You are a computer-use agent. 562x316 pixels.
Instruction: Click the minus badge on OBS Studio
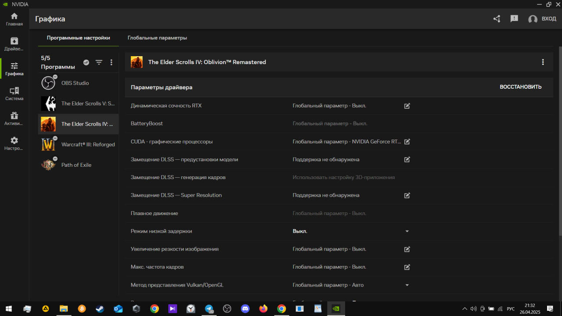[55, 77]
